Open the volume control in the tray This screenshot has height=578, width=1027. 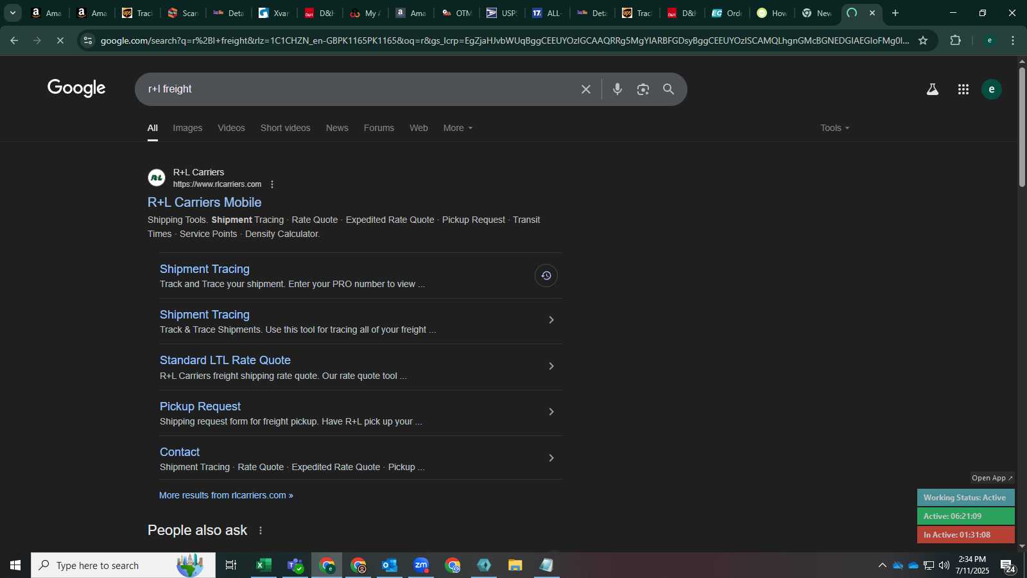(x=944, y=565)
